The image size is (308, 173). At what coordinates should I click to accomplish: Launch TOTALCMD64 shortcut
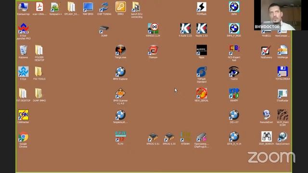point(282,72)
